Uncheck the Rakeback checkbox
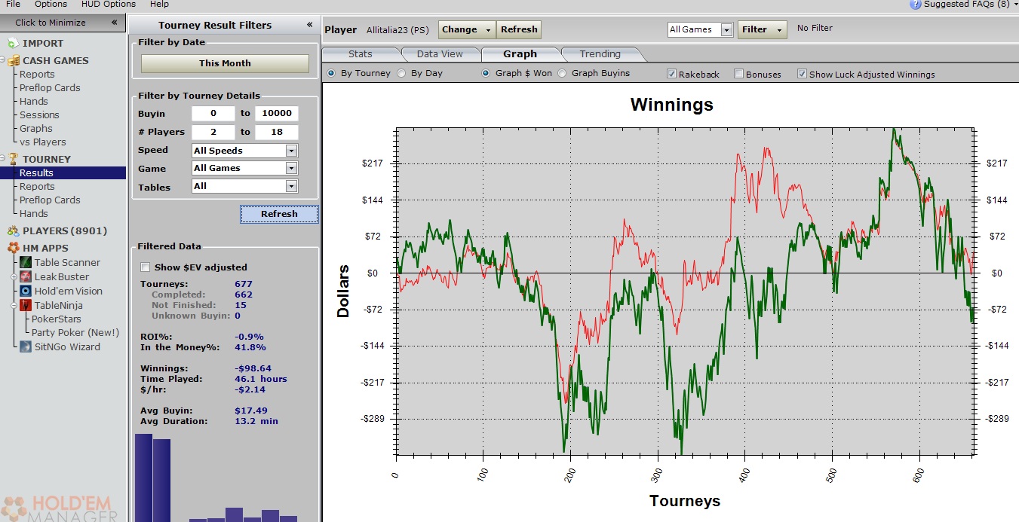Image resolution: width=1019 pixels, height=522 pixels. 671,74
